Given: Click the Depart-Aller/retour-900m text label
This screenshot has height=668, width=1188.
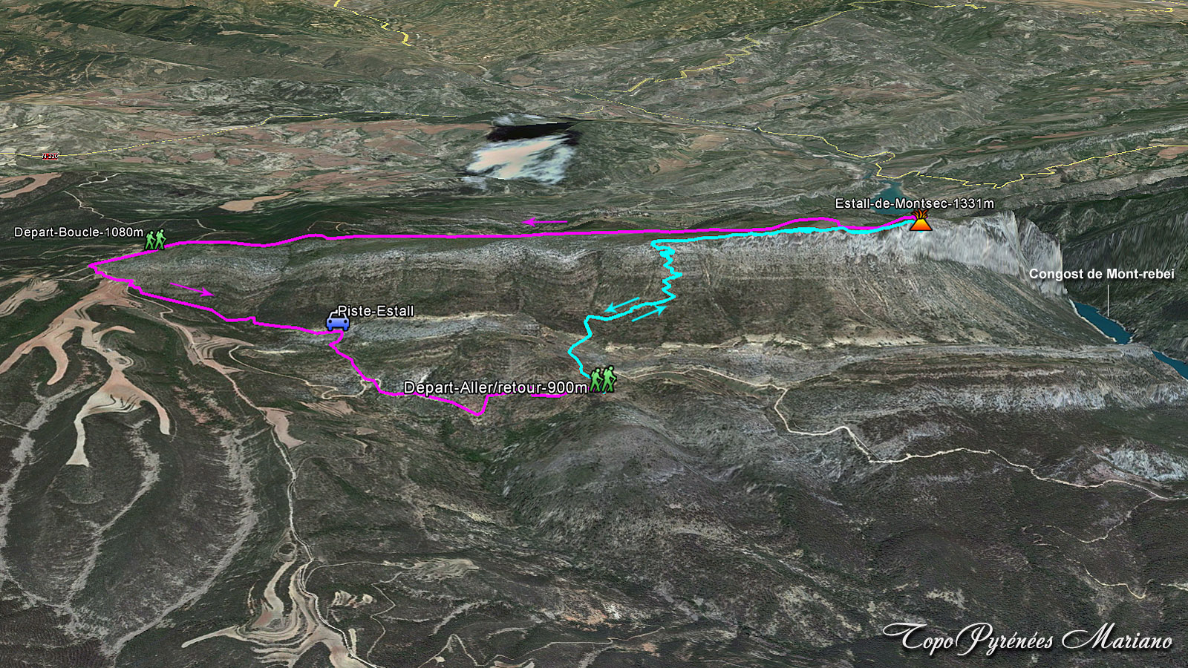Looking at the screenshot, I should click(495, 387).
